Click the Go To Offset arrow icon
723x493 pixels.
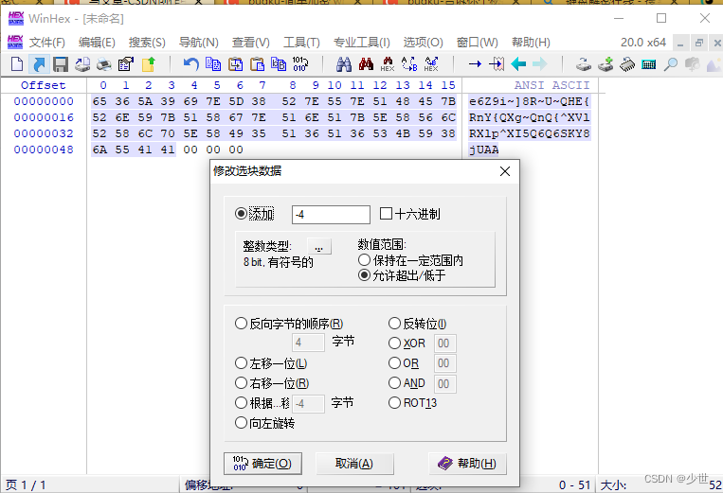pos(475,64)
